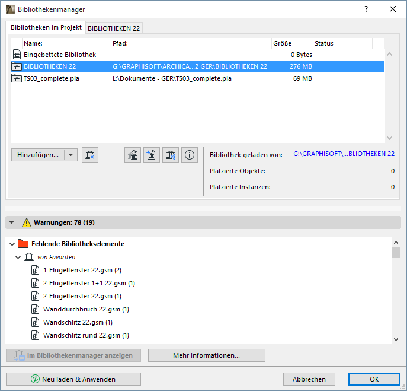Click the Wandschlitz 22.gsm file icon
The height and width of the screenshot is (391, 407).
tap(36, 322)
